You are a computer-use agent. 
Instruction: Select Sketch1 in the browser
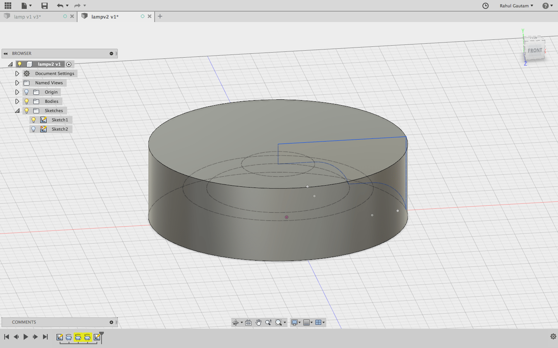60,120
